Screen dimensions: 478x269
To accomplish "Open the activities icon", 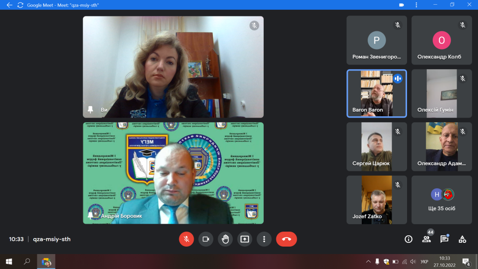I will [463, 239].
